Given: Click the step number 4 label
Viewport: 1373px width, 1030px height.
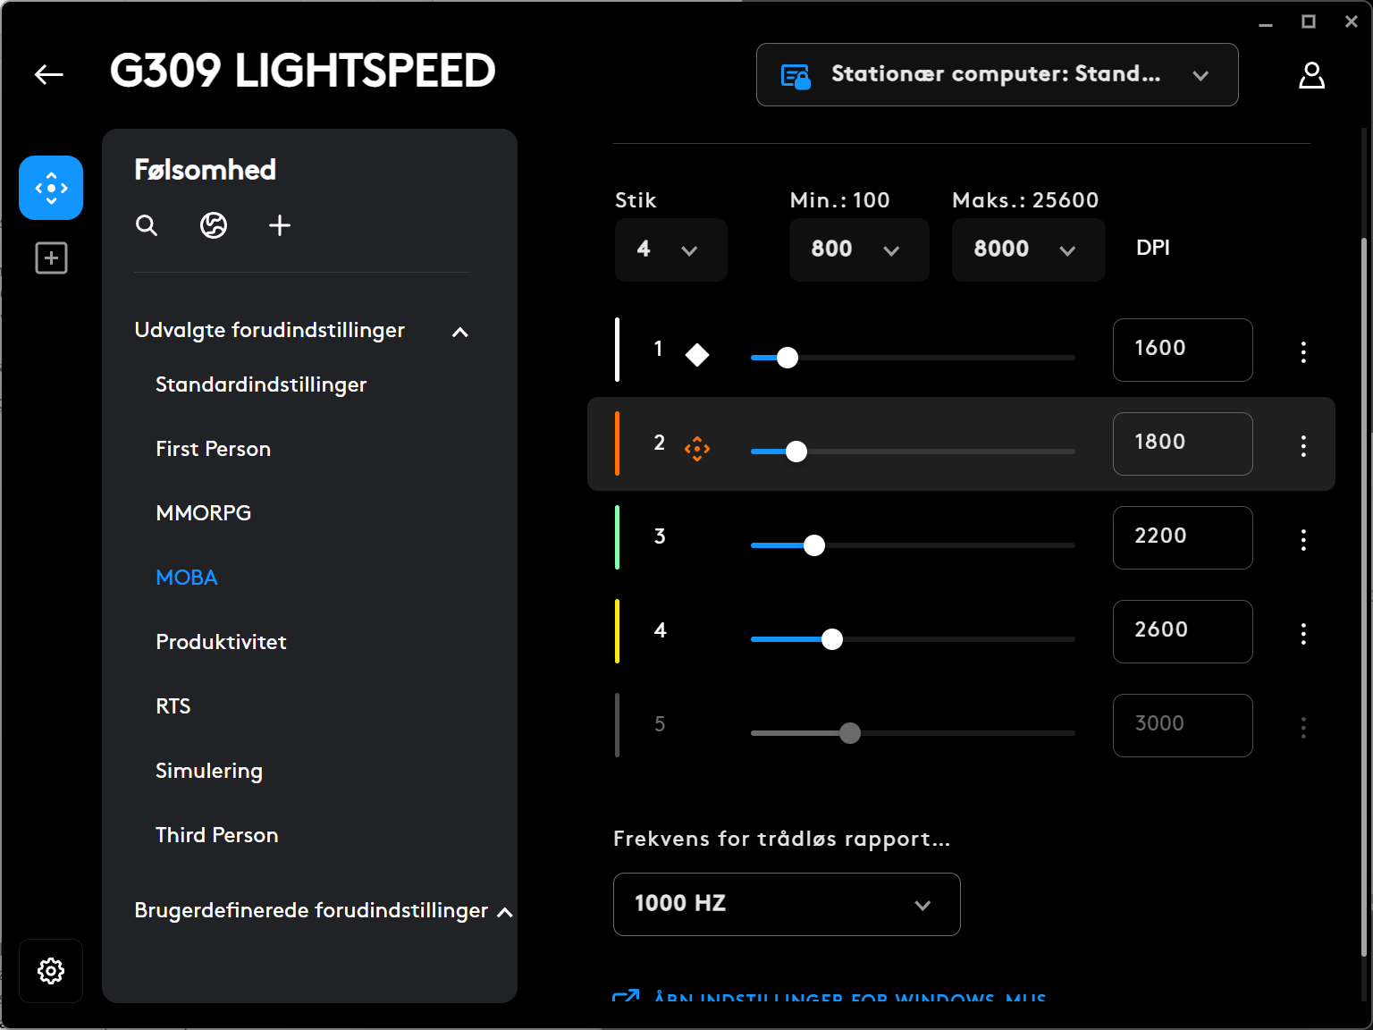Looking at the screenshot, I should pos(660,630).
